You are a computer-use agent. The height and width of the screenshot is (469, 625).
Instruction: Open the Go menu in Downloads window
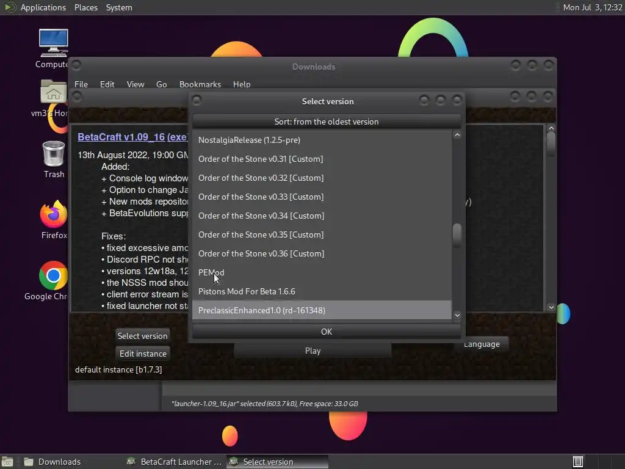click(x=161, y=84)
